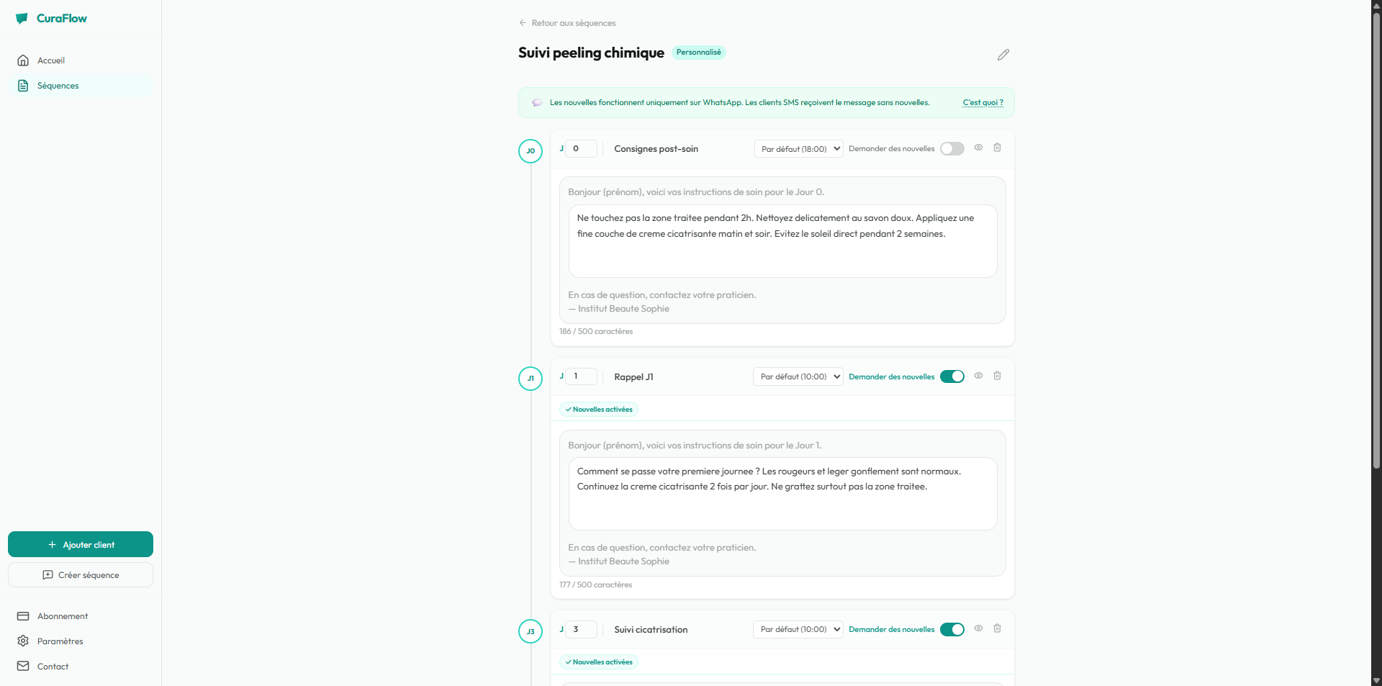Disable Demander des nouvelles for Suivi cicatrisation
1382x686 pixels.
[x=952, y=630]
